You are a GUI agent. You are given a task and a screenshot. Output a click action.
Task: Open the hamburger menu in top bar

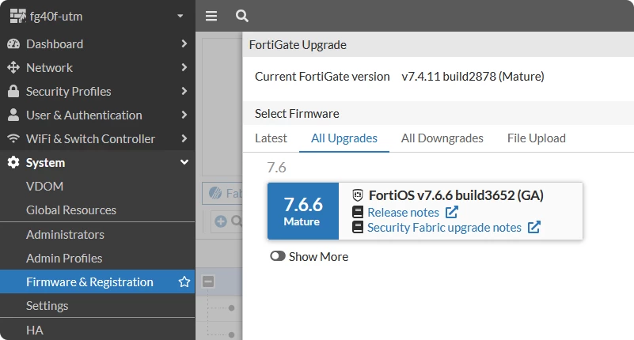point(211,16)
